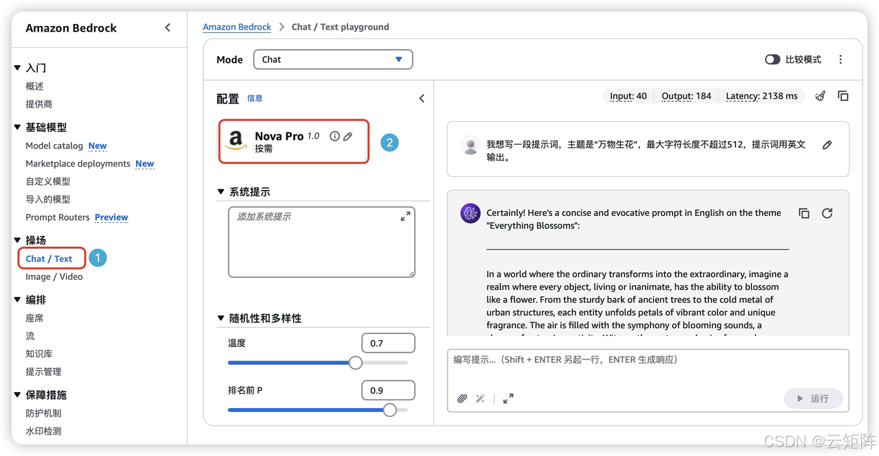Click the Amazon logo on model card
This screenshot has height=456, width=879.
tap(236, 141)
